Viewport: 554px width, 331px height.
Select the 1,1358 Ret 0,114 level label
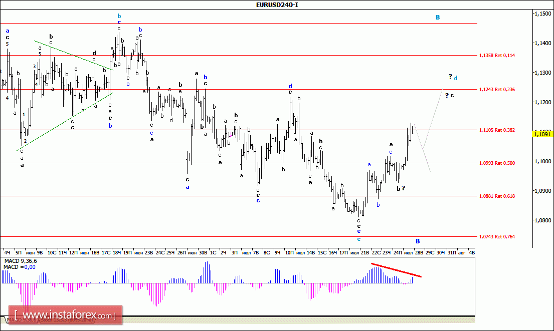[x=497, y=56]
